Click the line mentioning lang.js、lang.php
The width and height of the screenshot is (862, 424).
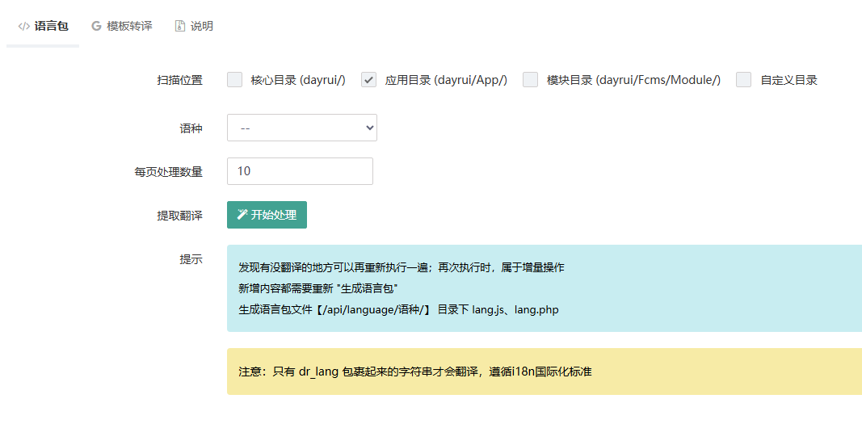[x=398, y=309]
